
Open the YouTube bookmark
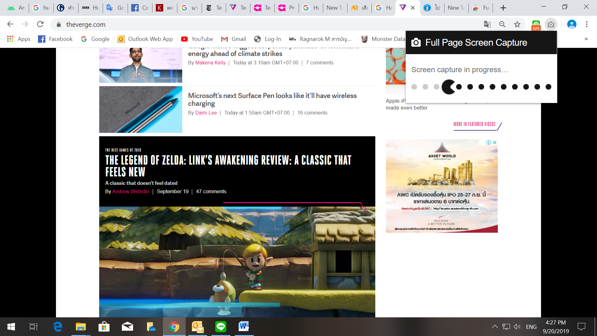pos(197,39)
